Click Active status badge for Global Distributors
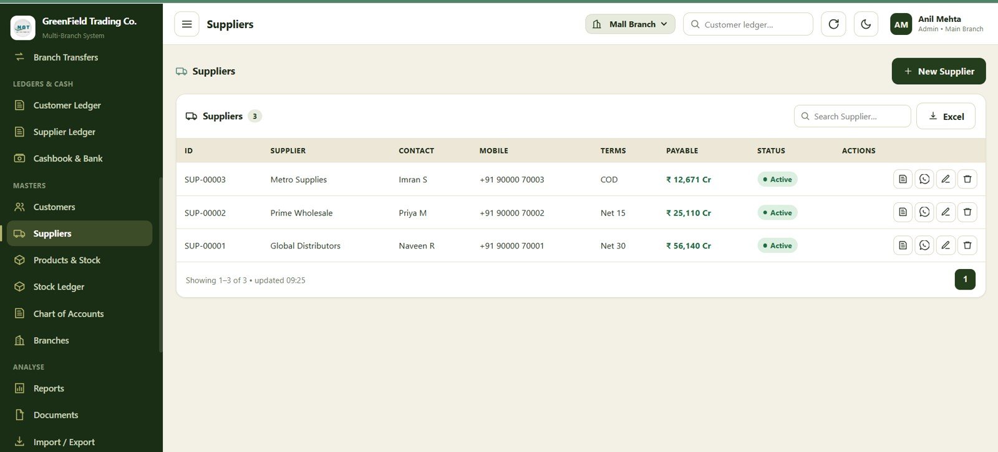998x452 pixels. pyautogui.click(x=777, y=245)
